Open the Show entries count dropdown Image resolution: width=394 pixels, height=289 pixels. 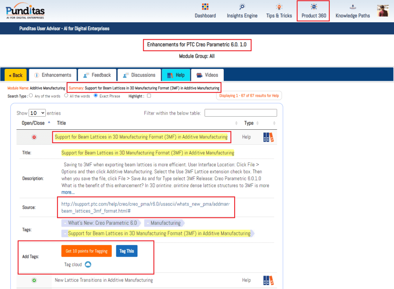click(x=37, y=113)
